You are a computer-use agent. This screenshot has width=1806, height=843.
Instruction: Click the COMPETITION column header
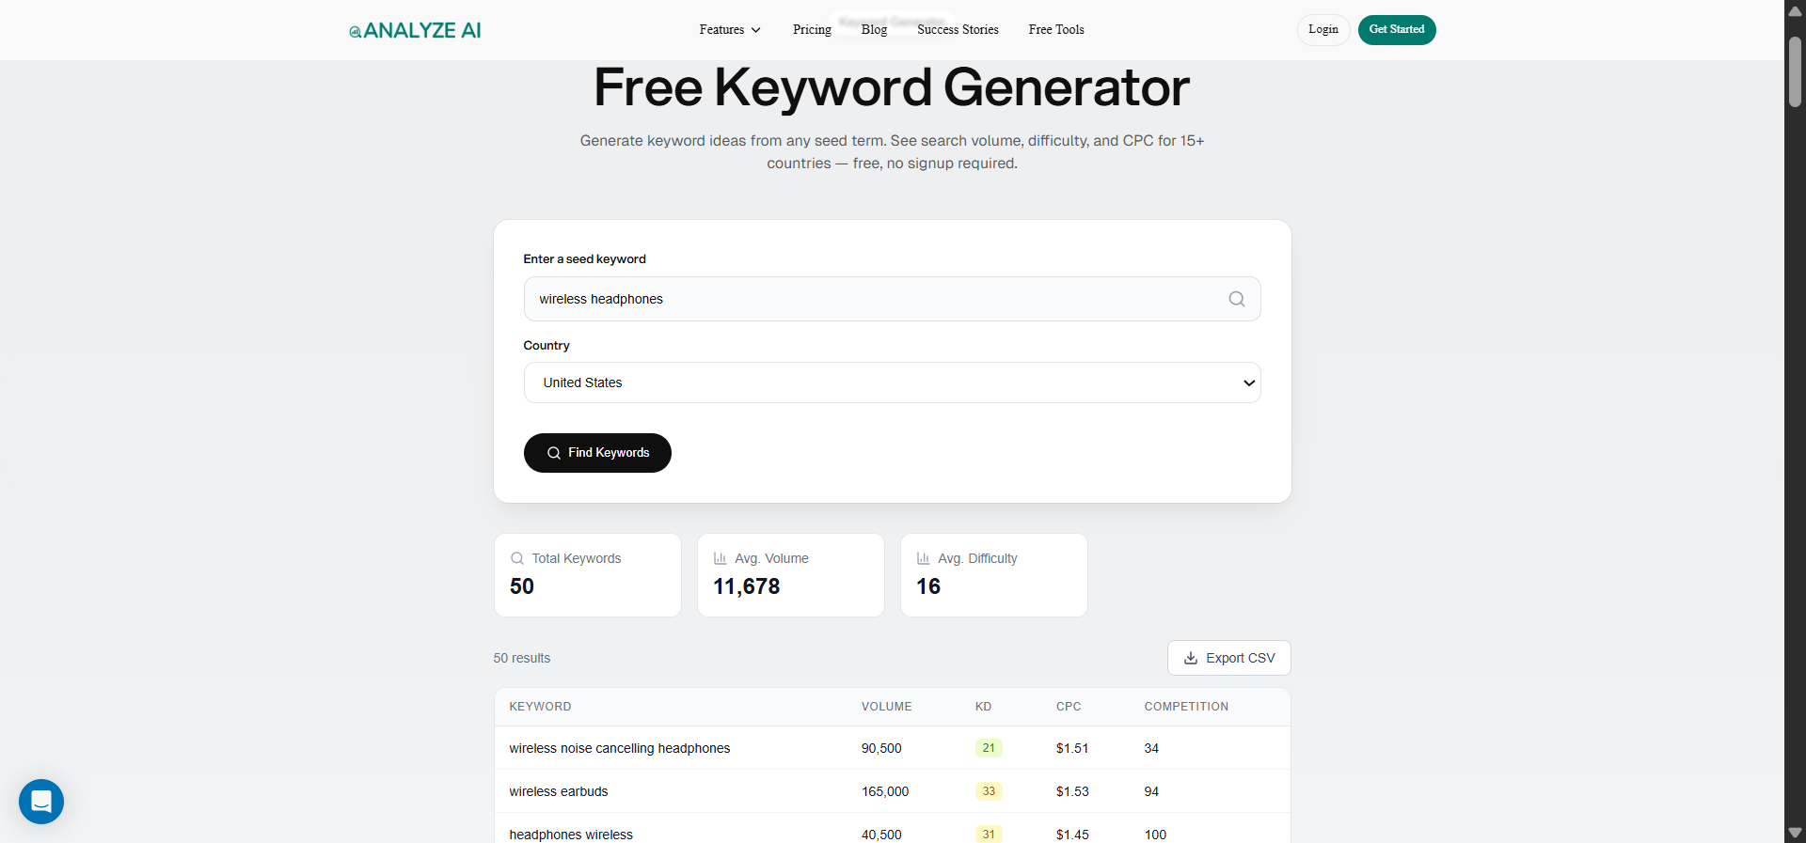1186,707
